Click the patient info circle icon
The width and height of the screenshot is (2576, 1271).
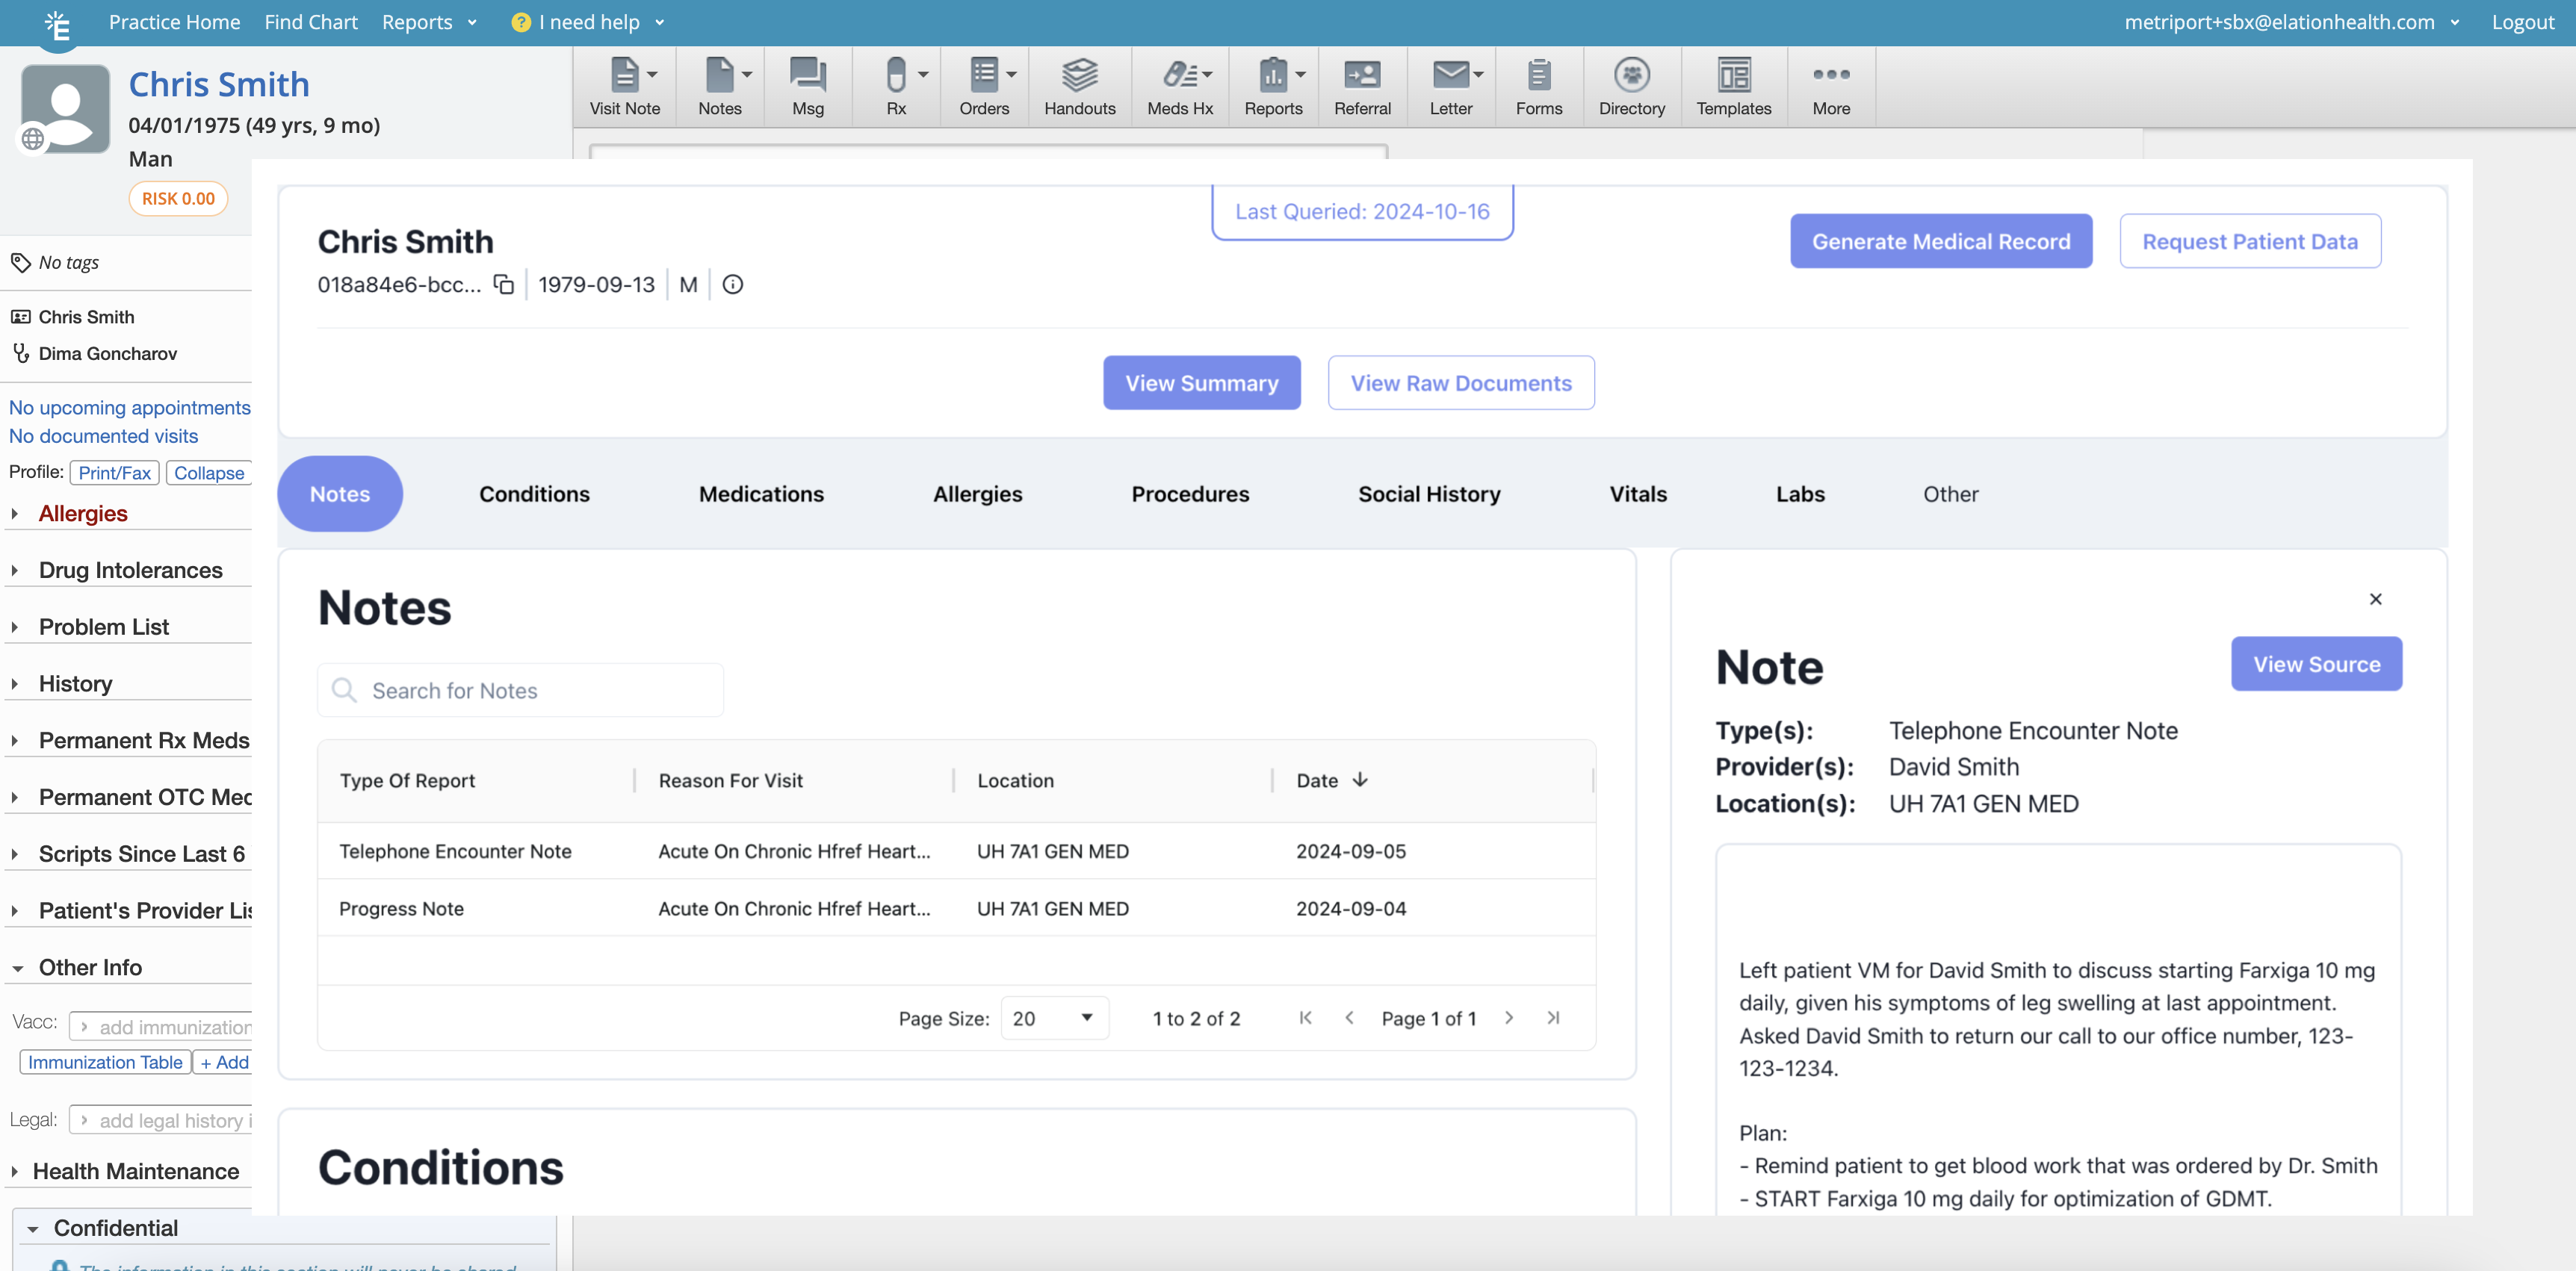coord(732,285)
